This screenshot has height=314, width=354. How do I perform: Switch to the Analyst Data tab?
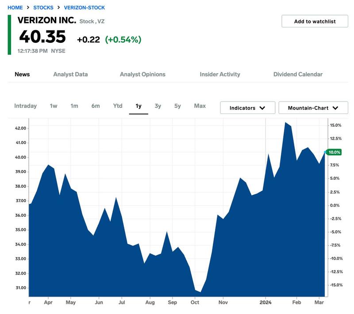(x=70, y=74)
